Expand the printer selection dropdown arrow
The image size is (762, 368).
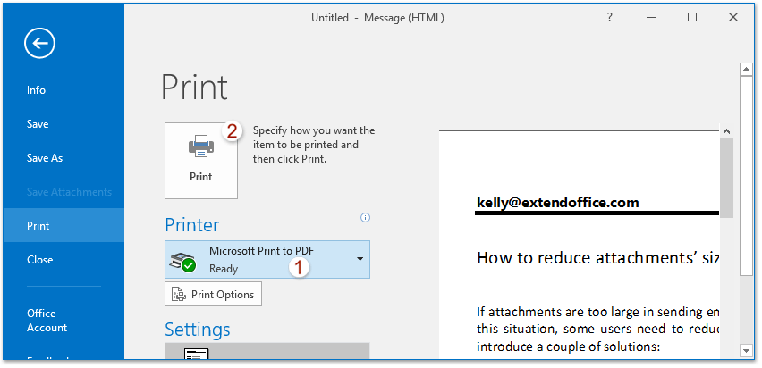(360, 259)
